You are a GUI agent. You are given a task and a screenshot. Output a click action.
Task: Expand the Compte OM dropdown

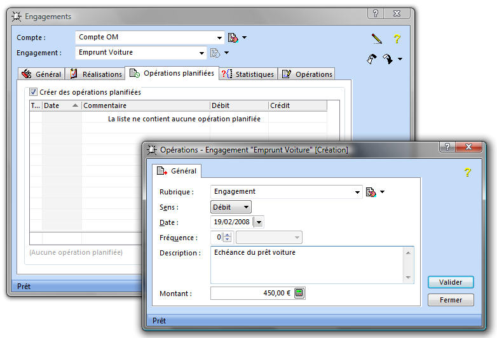click(220, 37)
